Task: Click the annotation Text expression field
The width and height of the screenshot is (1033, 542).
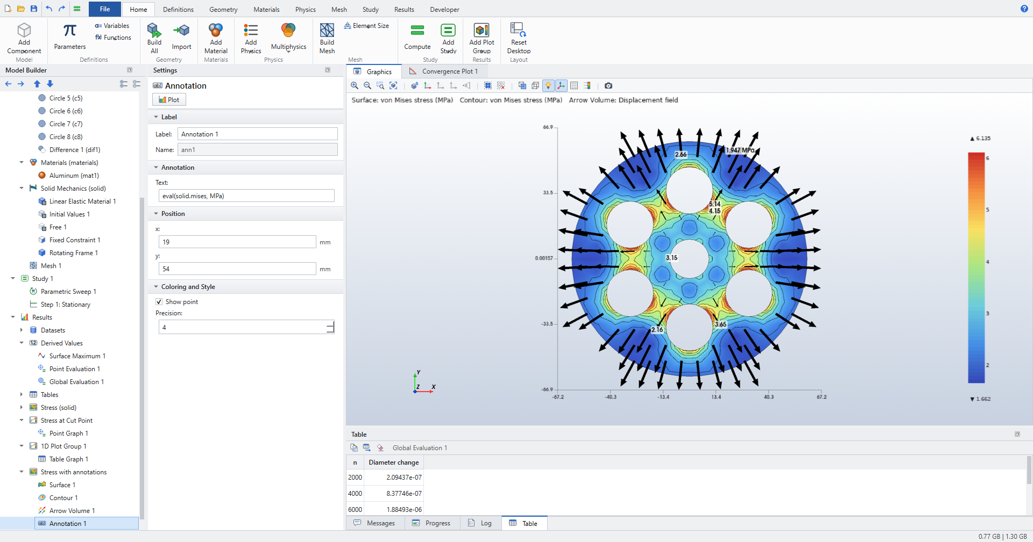Action: pyautogui.click(x=246, y=196)
